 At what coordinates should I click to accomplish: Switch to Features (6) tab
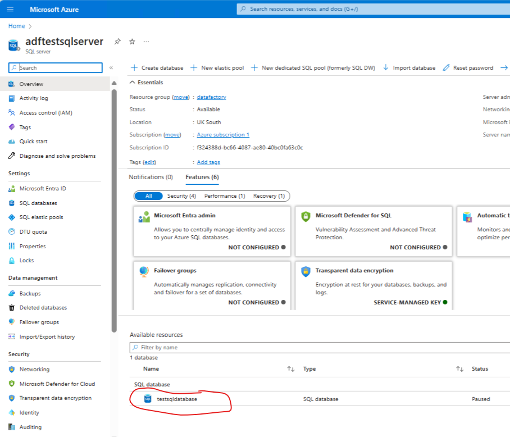(202, 177)
